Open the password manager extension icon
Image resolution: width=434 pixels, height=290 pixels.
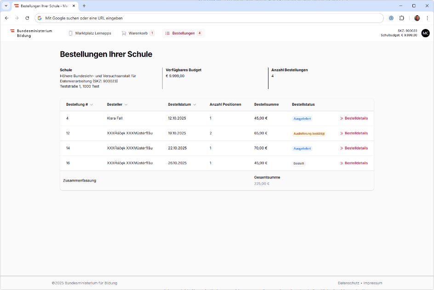pos(391,18)
